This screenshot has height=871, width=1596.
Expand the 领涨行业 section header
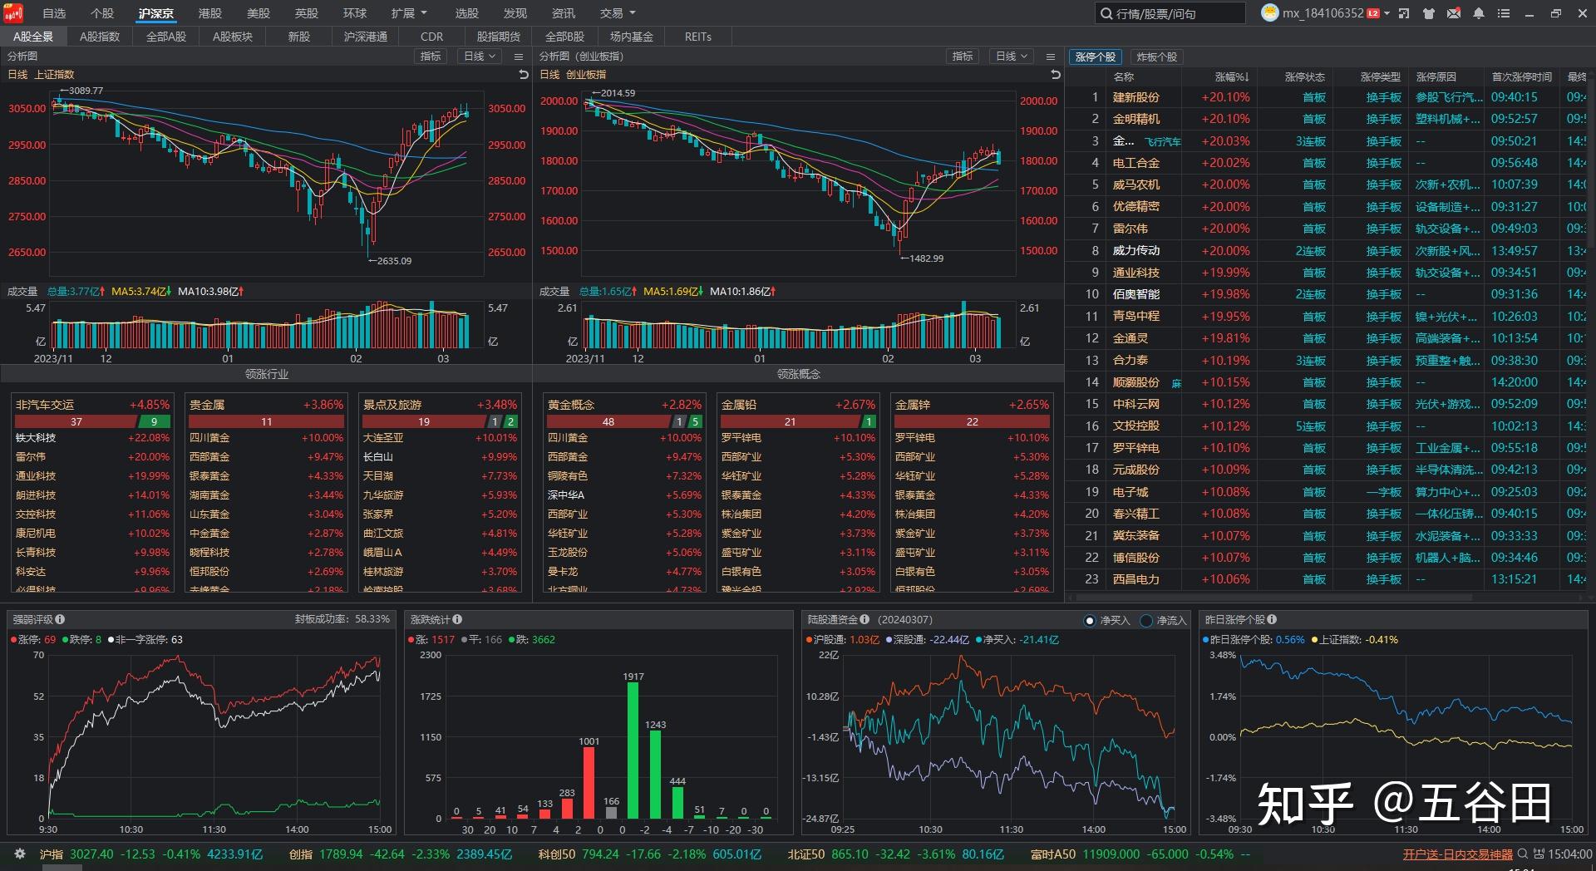(x=266, y=374)
